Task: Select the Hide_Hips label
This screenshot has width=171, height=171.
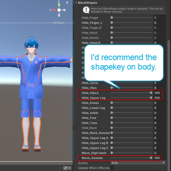Action: tap(89, 88)
